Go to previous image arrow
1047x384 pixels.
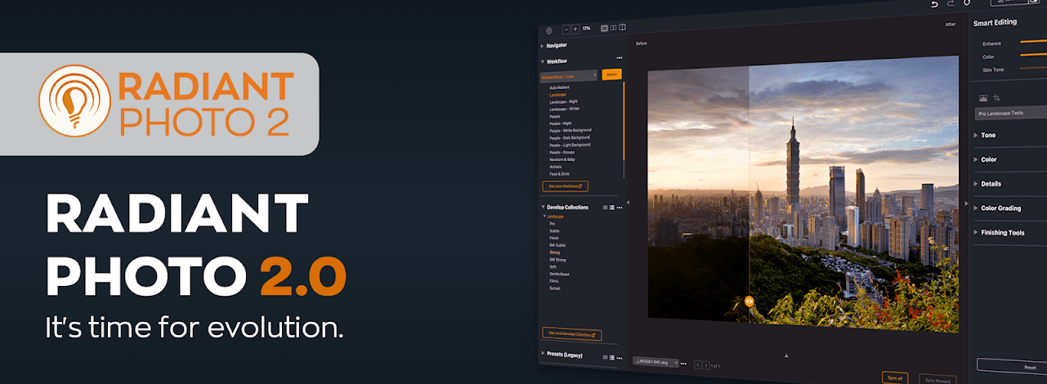(x=698, y=364)
